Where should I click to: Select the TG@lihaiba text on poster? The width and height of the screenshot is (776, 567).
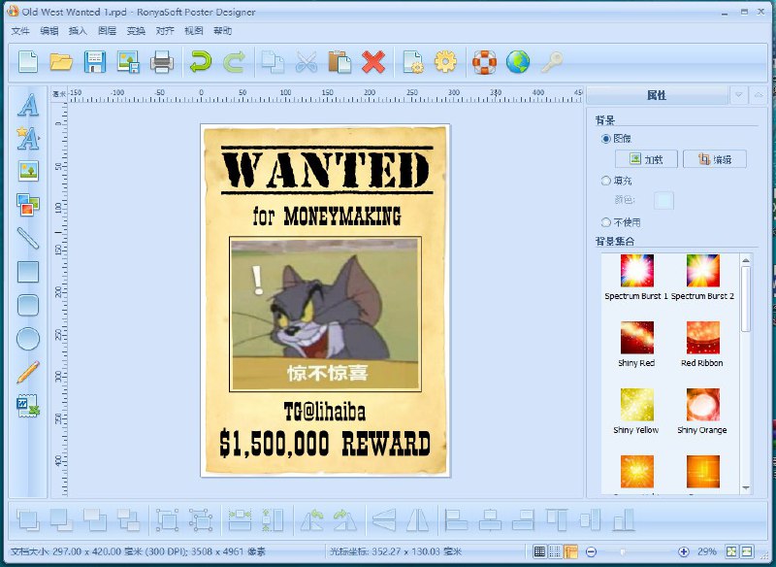point(325,412)
